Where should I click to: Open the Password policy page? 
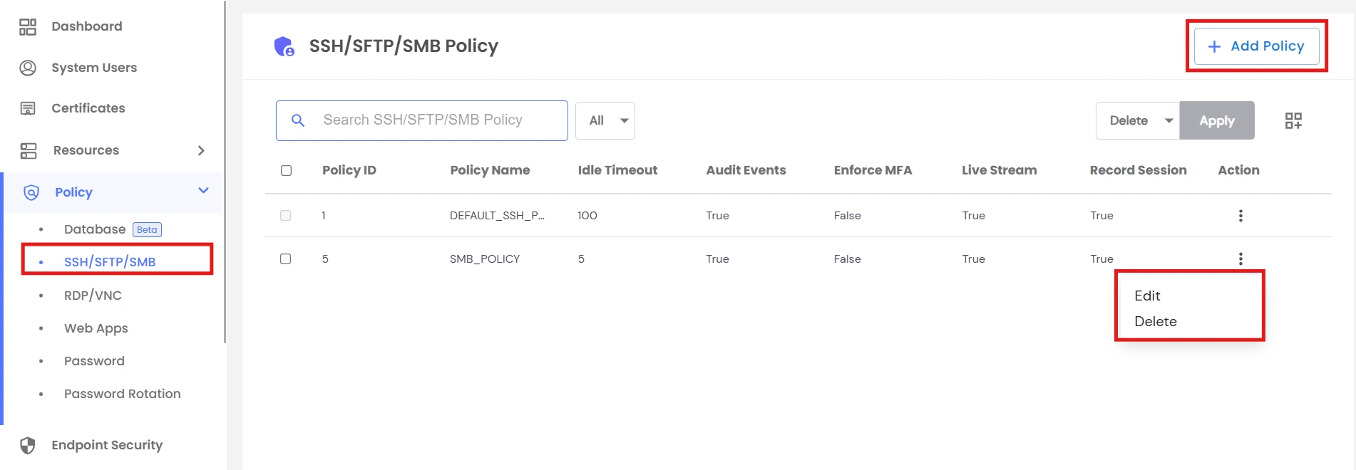pyautogui.click(x=94, y=361)
